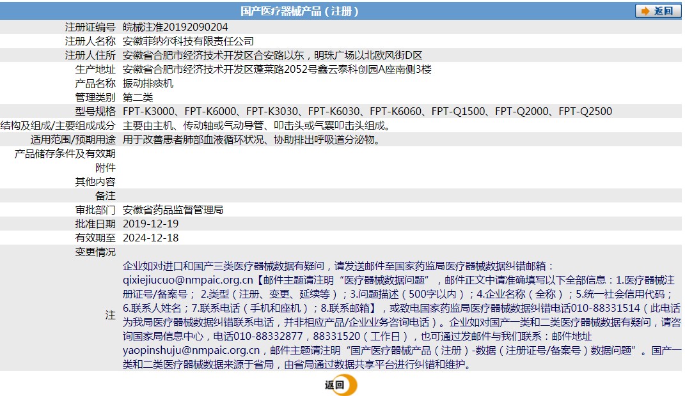Screen dimensions: 685x396
Task: Click product name 振动排痰机
Action: tap(148, 83)
